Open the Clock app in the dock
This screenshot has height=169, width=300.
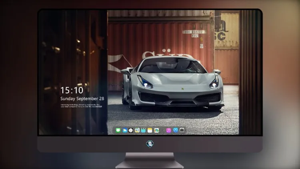pos(131,131)
